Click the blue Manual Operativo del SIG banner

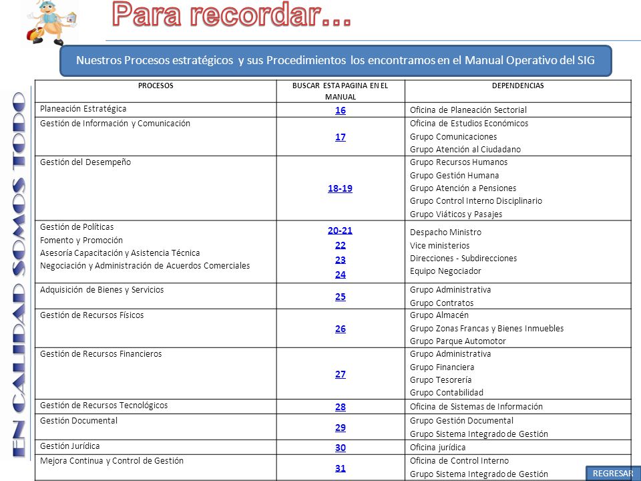336,61
